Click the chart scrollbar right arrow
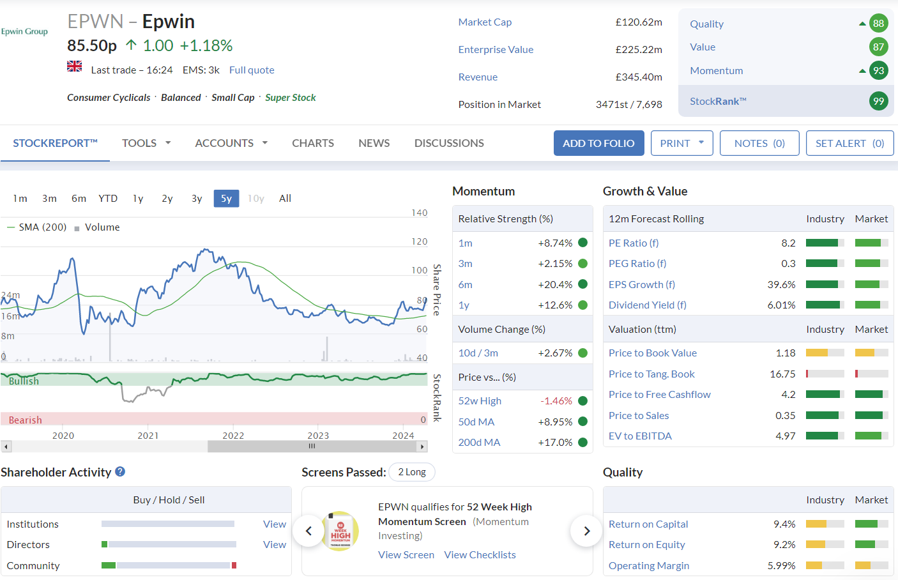898x580 pixels. [x=422, y=446]
